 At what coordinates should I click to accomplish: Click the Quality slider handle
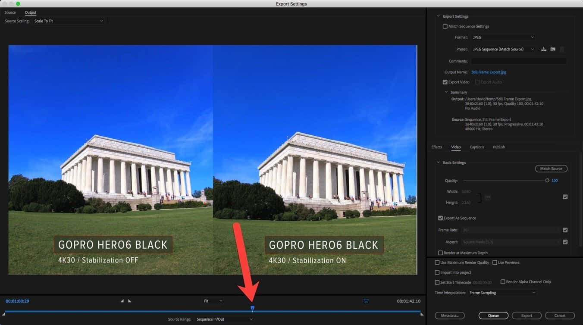coord(547,181)
